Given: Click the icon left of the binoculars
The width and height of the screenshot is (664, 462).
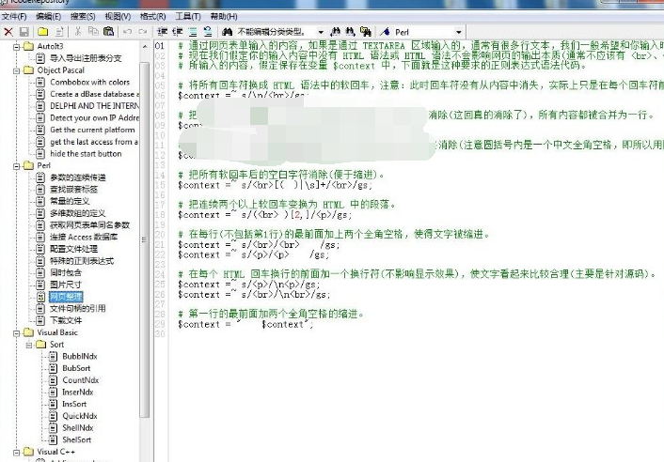Looking at the screenshot, I should coord(208,32).
